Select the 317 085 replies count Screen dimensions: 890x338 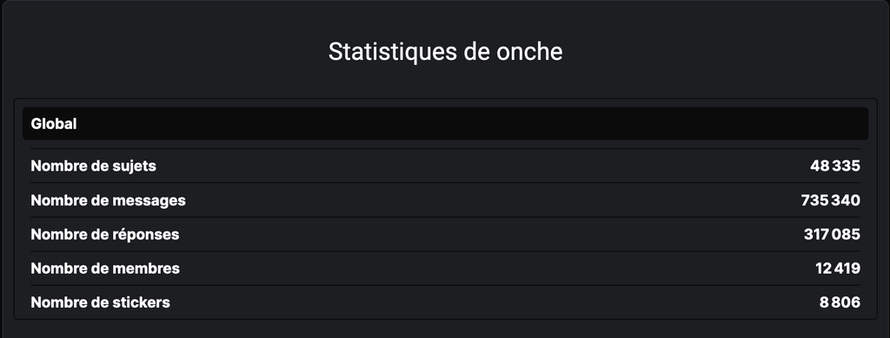pos(832,234)
